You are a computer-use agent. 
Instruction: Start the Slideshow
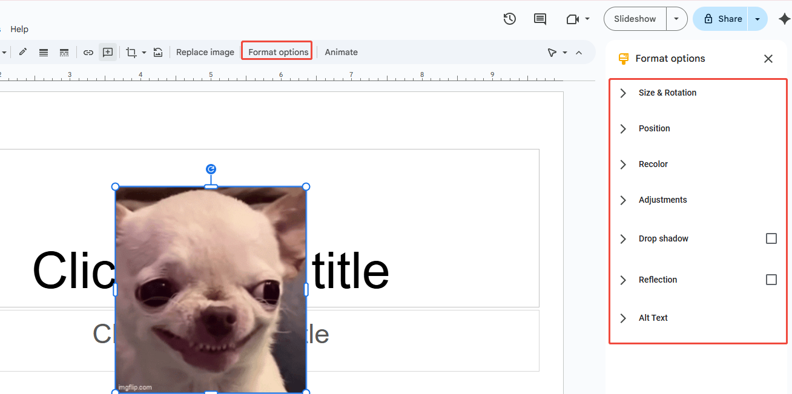click(634, 19)
